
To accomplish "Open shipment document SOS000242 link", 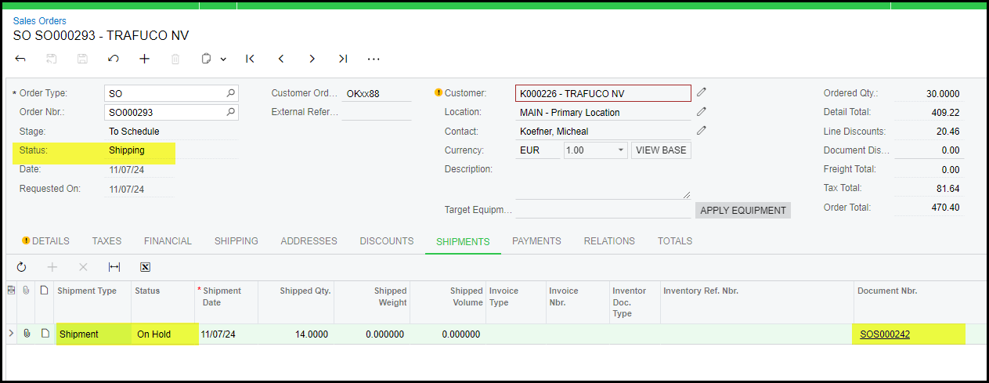I will (885, 334).
